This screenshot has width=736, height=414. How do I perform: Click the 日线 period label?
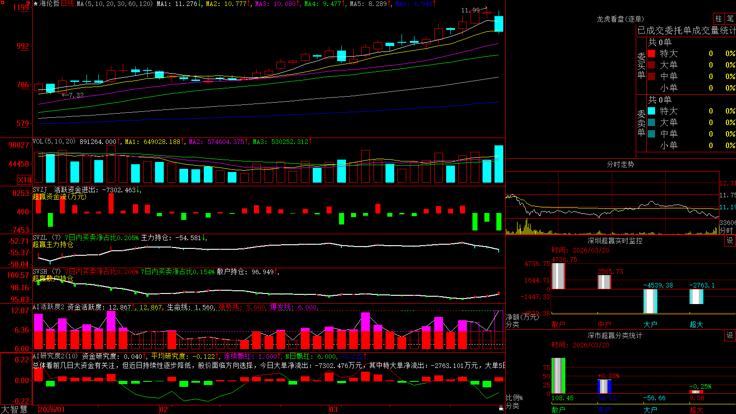pyautogui.click(x=67, y=4)
